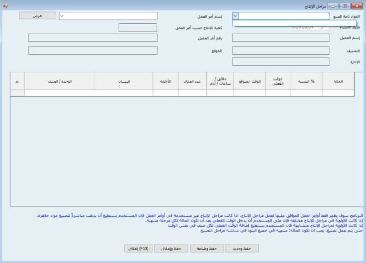Click the empty cell under الوحدة / الصنف
This screenshot has width=366, height=263.
60,93
